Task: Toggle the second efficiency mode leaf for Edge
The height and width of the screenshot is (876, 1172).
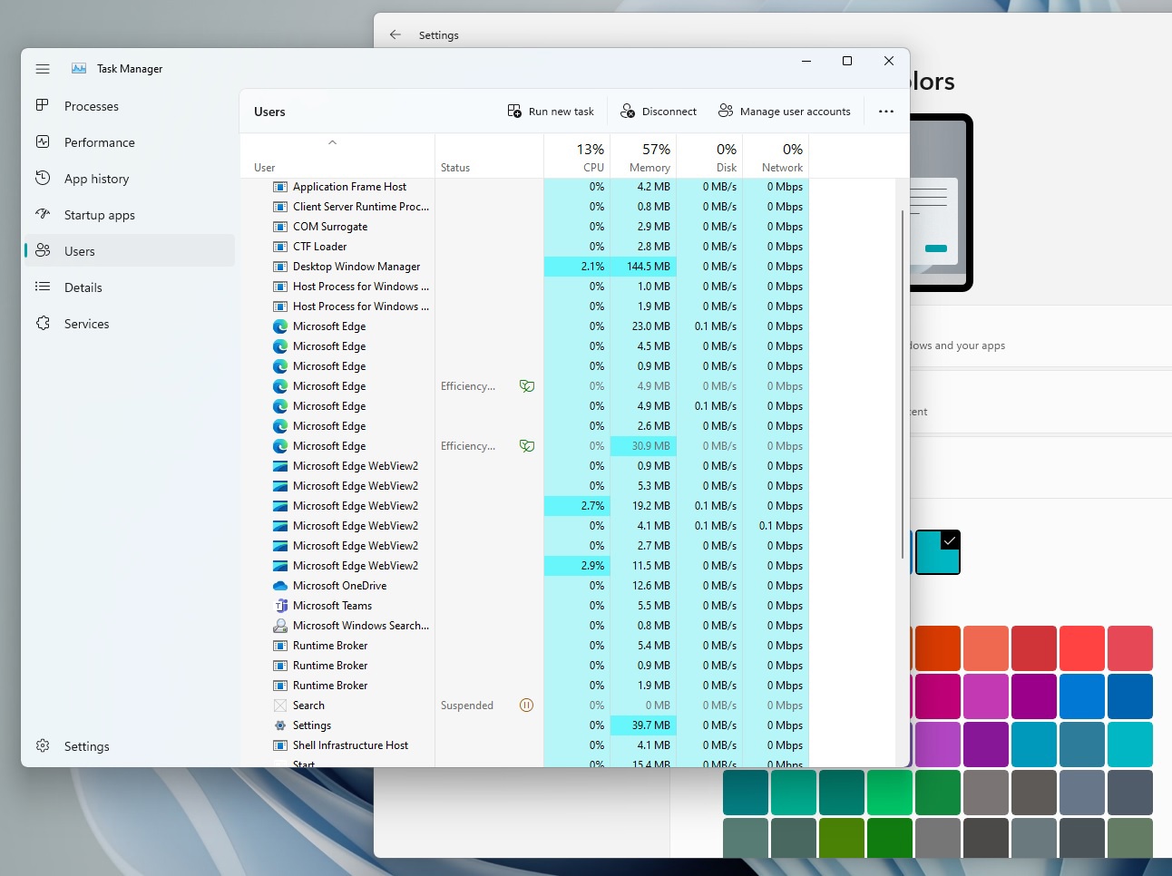Action: pos(527,445)
